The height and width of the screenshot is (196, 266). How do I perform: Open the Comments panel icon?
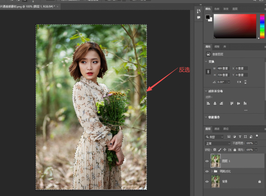199,17
